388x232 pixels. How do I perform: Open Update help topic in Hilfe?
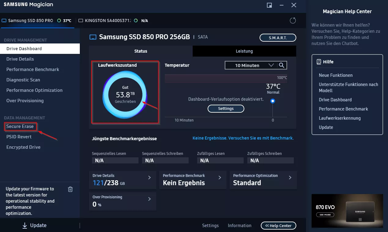(x=326, y=127)
